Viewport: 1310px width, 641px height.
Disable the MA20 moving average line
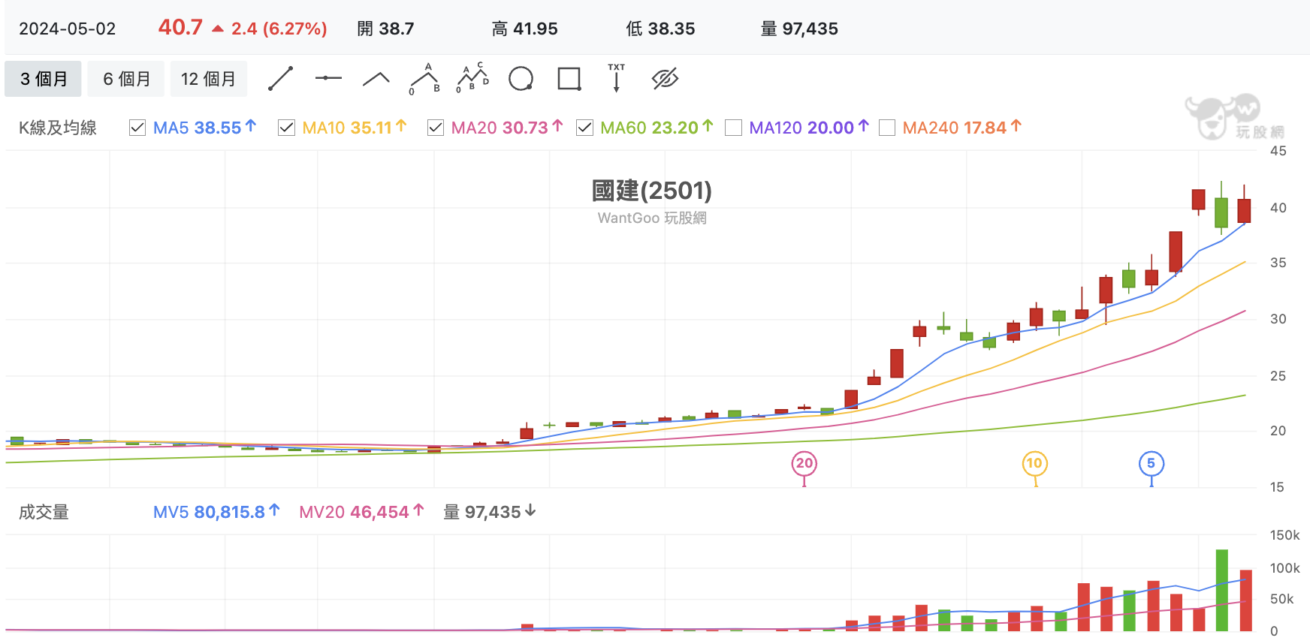435,128
